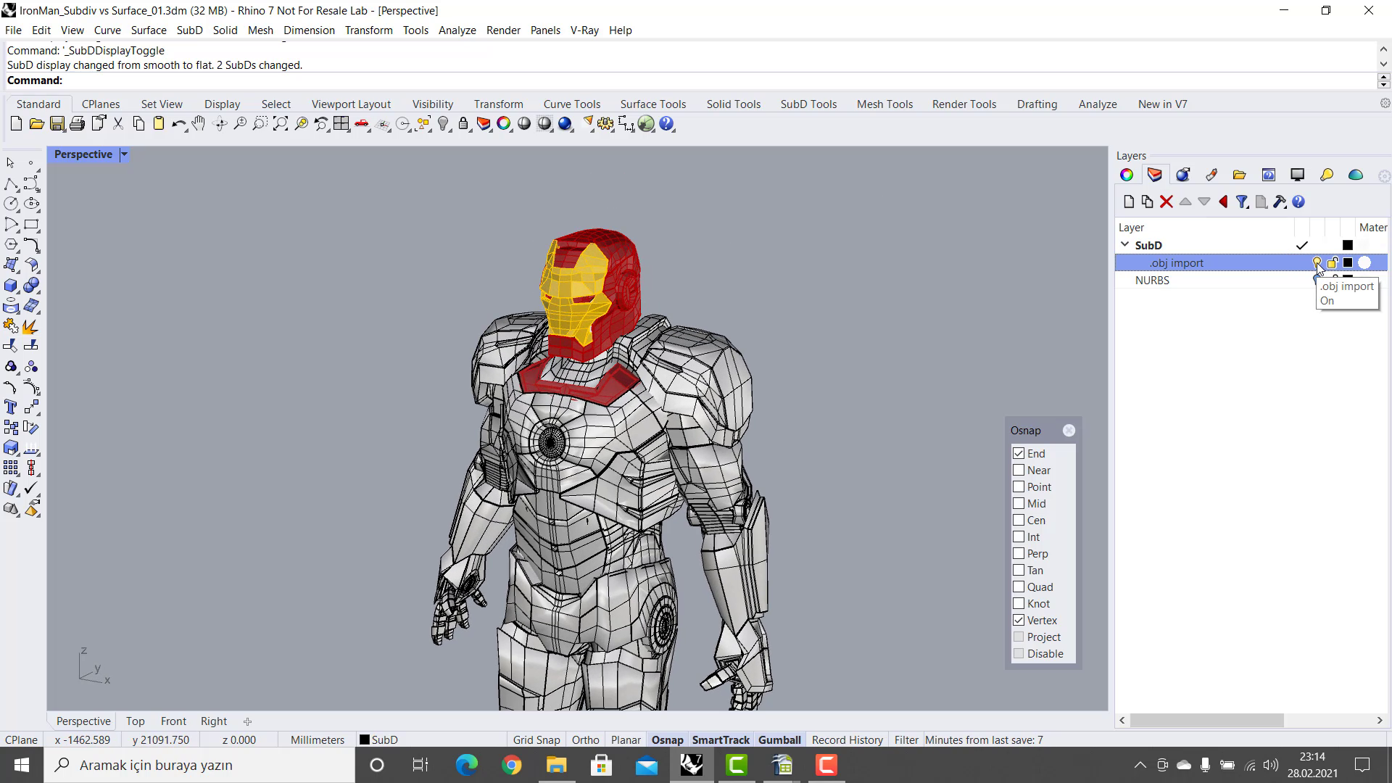This screenshot has width=1392, height=783.
Task: Open the V-Ray menu
Action: (584, 30)
